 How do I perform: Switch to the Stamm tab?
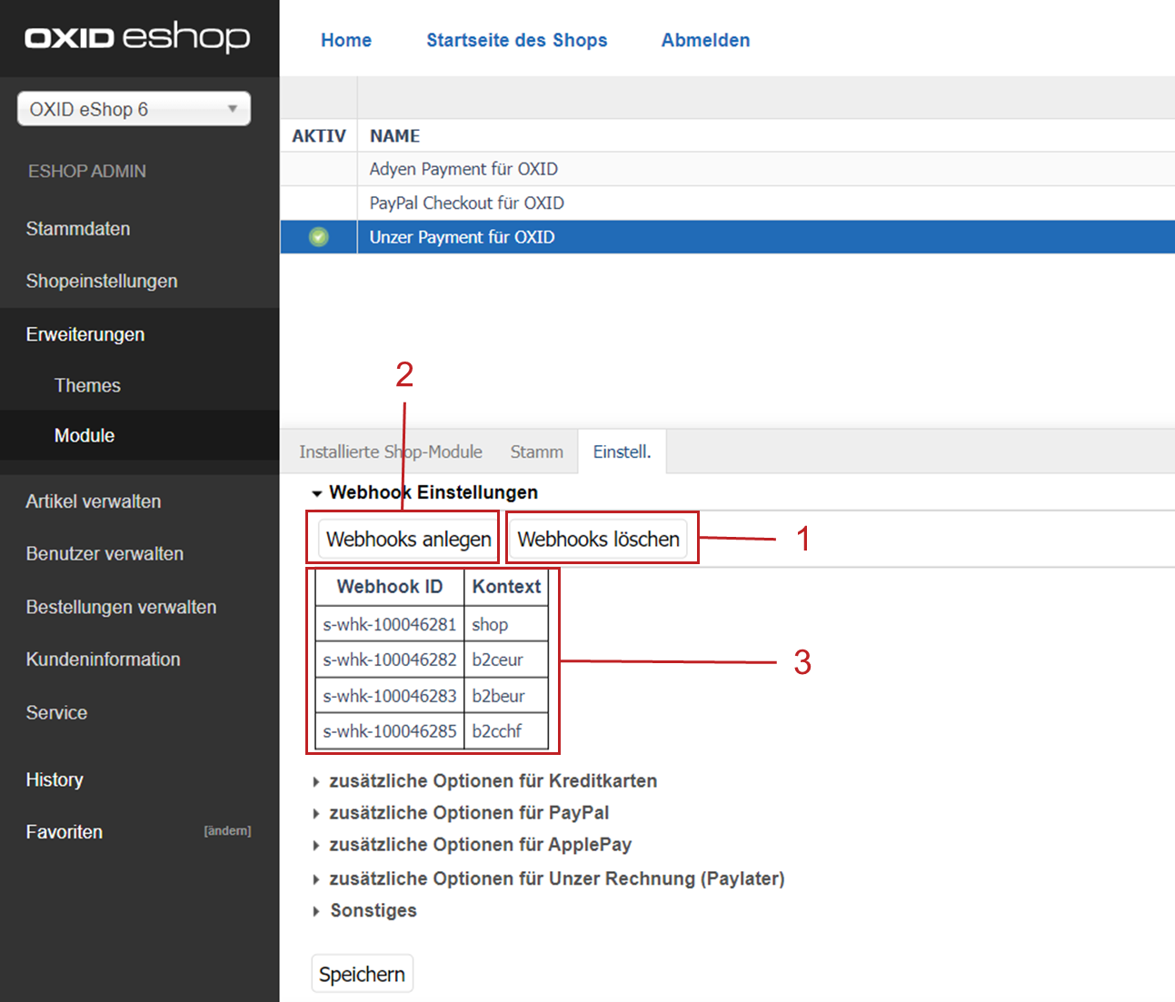[537, 451]
